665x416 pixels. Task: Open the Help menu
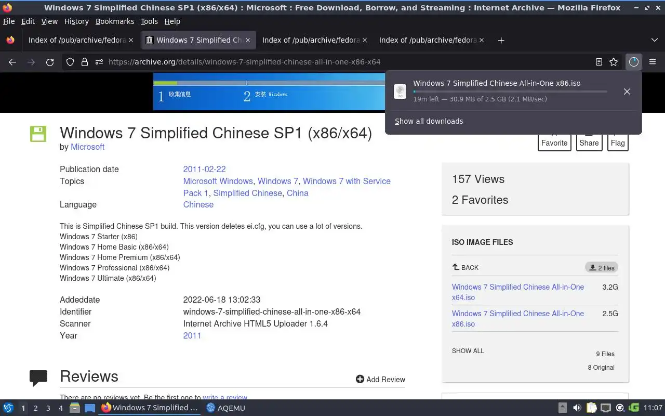(x=172, y=21)
